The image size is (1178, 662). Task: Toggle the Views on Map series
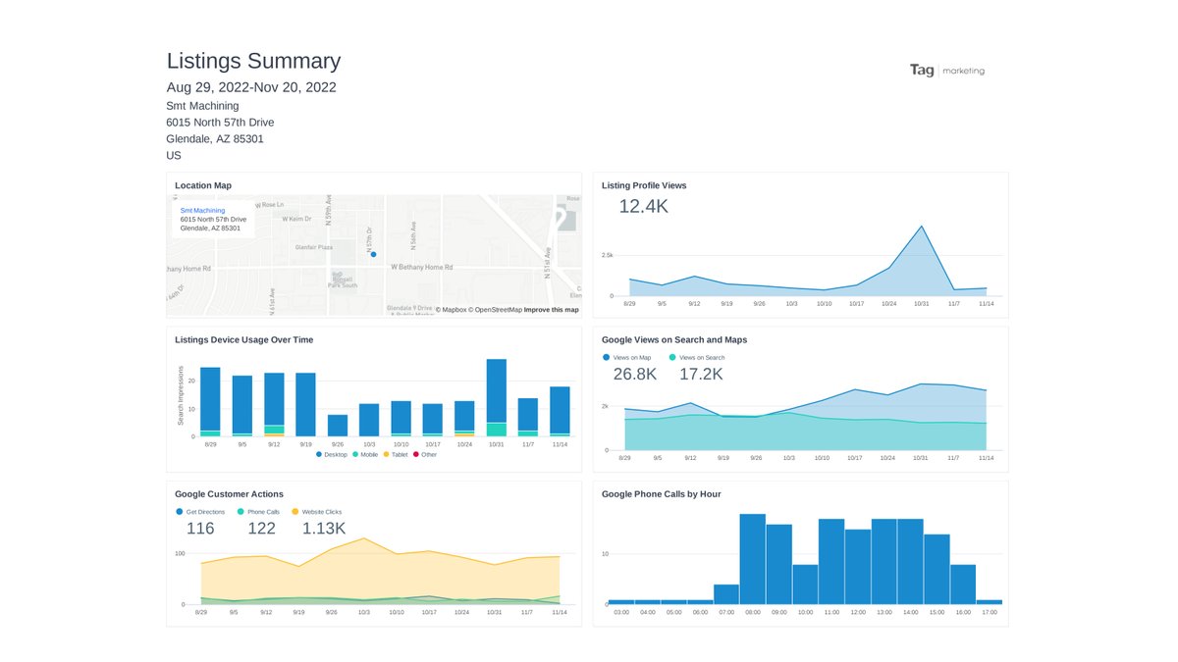click(606, 358)
